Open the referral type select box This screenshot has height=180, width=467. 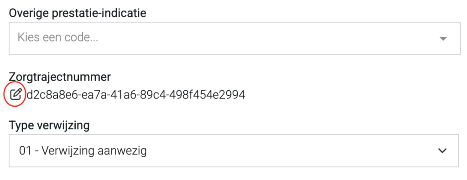(x=234, y=150)
